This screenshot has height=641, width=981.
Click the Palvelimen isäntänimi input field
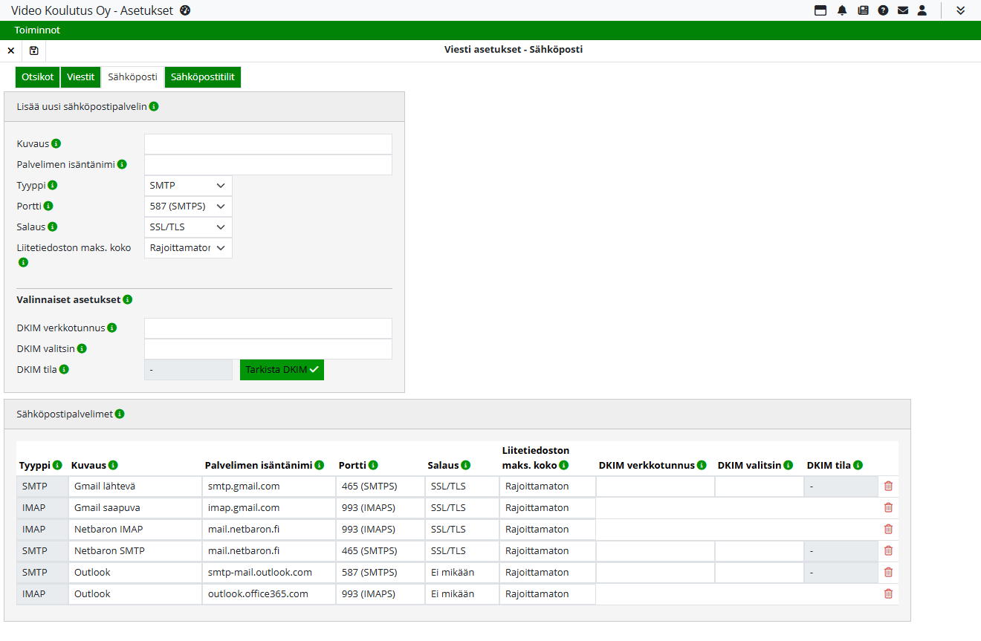tap(268, 165)
